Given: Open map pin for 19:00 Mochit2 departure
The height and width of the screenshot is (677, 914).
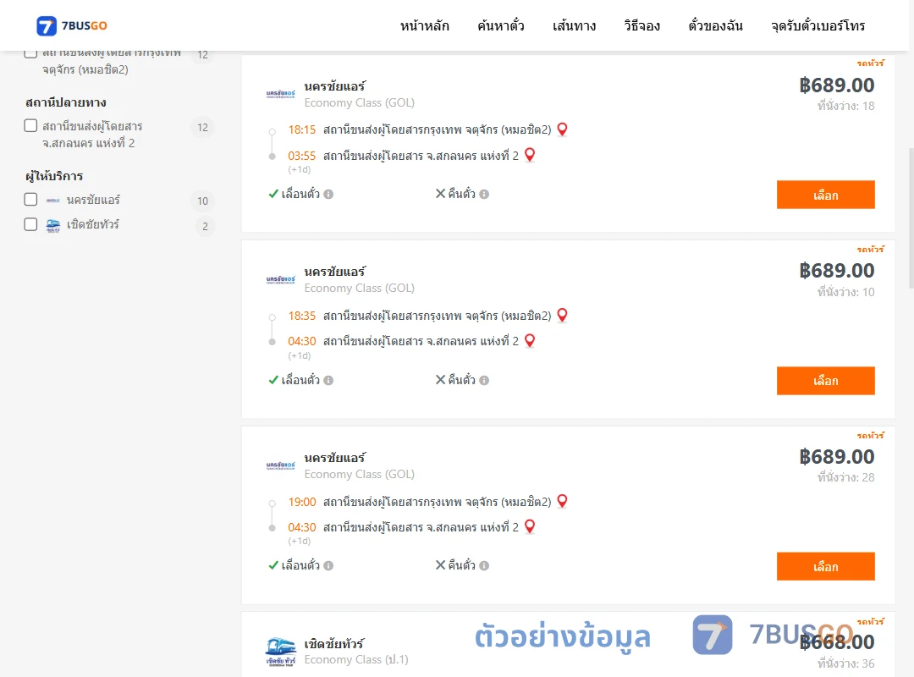Looking at the screenshot, I should tap(562, 502).
